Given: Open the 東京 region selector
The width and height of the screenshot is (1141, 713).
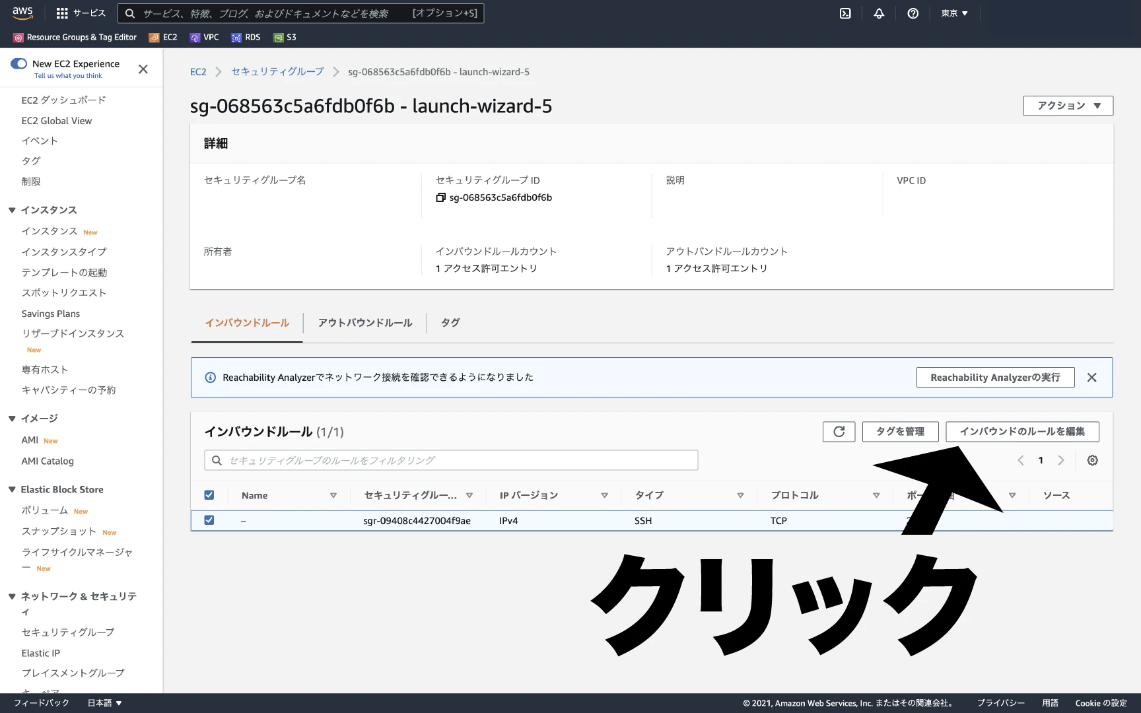Looking at the screenshot, I should pos(954,13).
